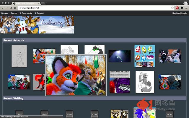Image resolution: width=189 pixels, height=118 pixels.
Task: Click the Recent Writing section header
Action: pyautogui.click(x=94, y=98)
